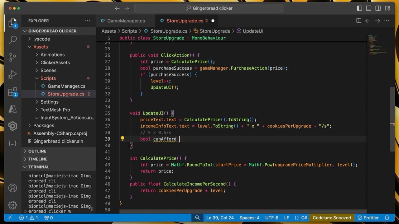Click unsaved dot on StoreUpgrade.cs tab
Screen dimensions: 399x224
(213, 21)
